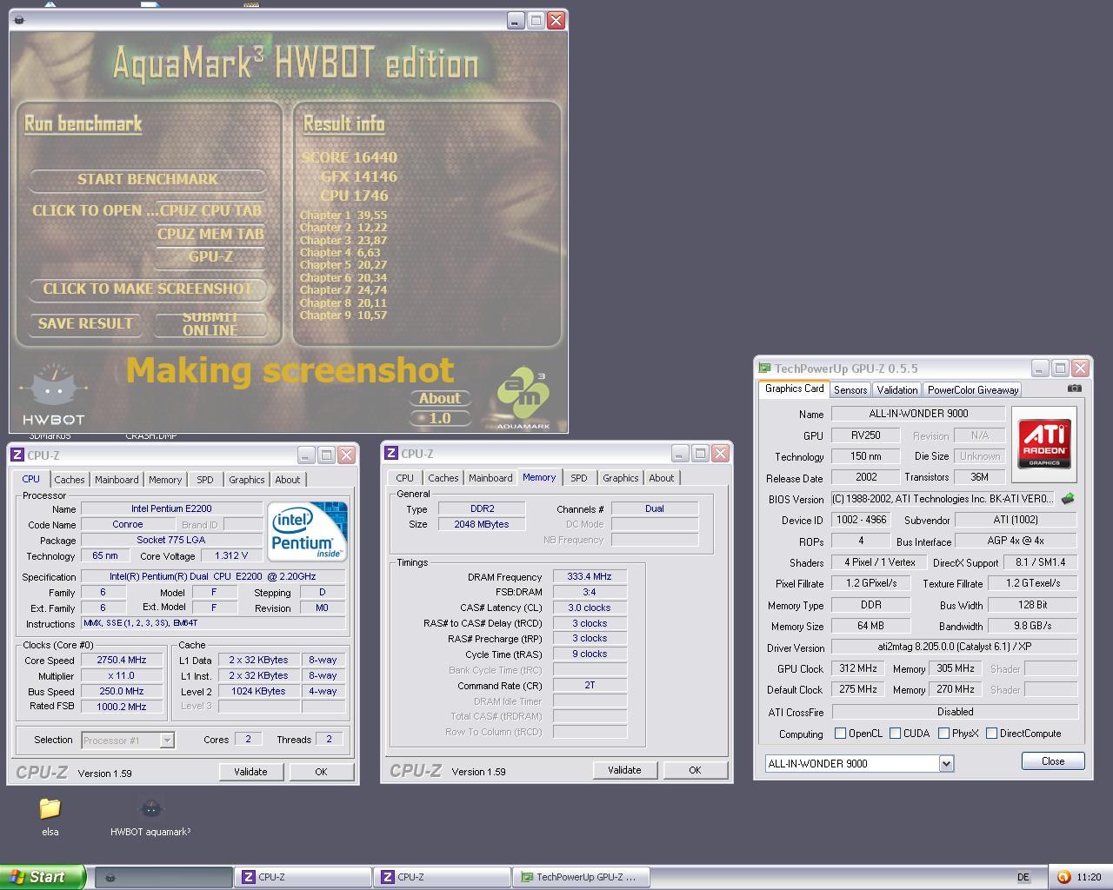Click the taskbar clock showing 11:20
This screenshot has height=890, width=1113.
click(x=1089, y=878)
